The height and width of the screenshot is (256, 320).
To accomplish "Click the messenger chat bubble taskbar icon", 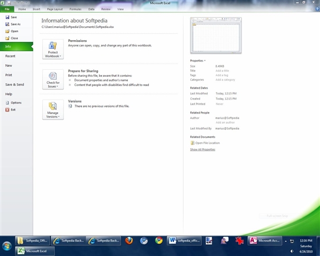I will [x=225, y=240].
